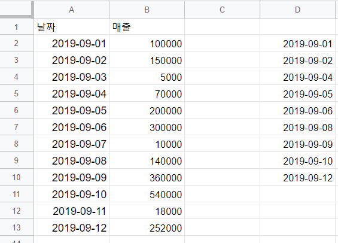338x243 pixels.
Task: Select row 5 header
Action: point(16,93)
